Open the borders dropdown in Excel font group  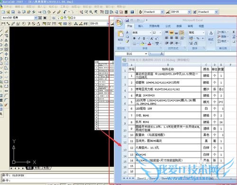pyautogui.click(x=138, y=44)
